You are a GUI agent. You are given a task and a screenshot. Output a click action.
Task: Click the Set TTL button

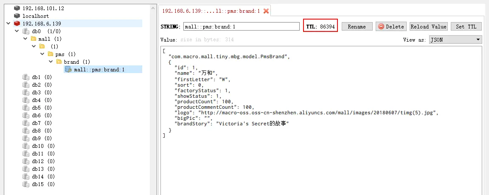(466, 26)
